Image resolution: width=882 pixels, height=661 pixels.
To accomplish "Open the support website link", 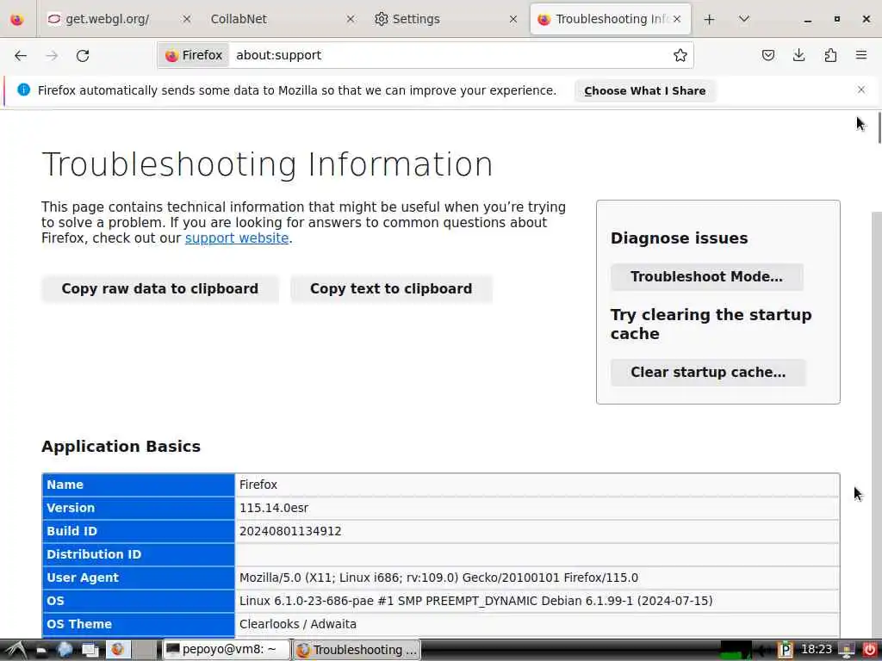I will 237,238.
